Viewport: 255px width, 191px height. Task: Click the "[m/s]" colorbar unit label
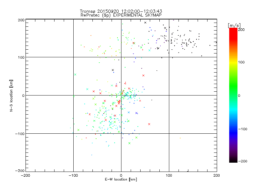[234, 25]
